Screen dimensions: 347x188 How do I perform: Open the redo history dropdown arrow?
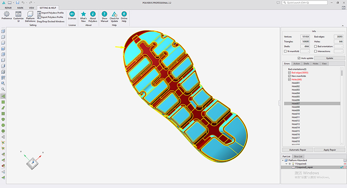(x=34, y=3)
